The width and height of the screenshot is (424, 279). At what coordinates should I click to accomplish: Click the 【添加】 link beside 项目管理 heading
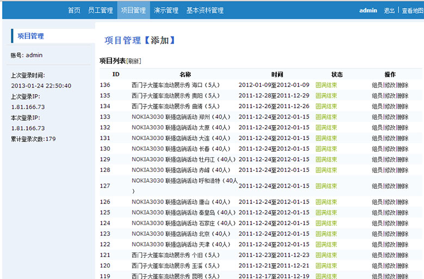pos(160,40)
